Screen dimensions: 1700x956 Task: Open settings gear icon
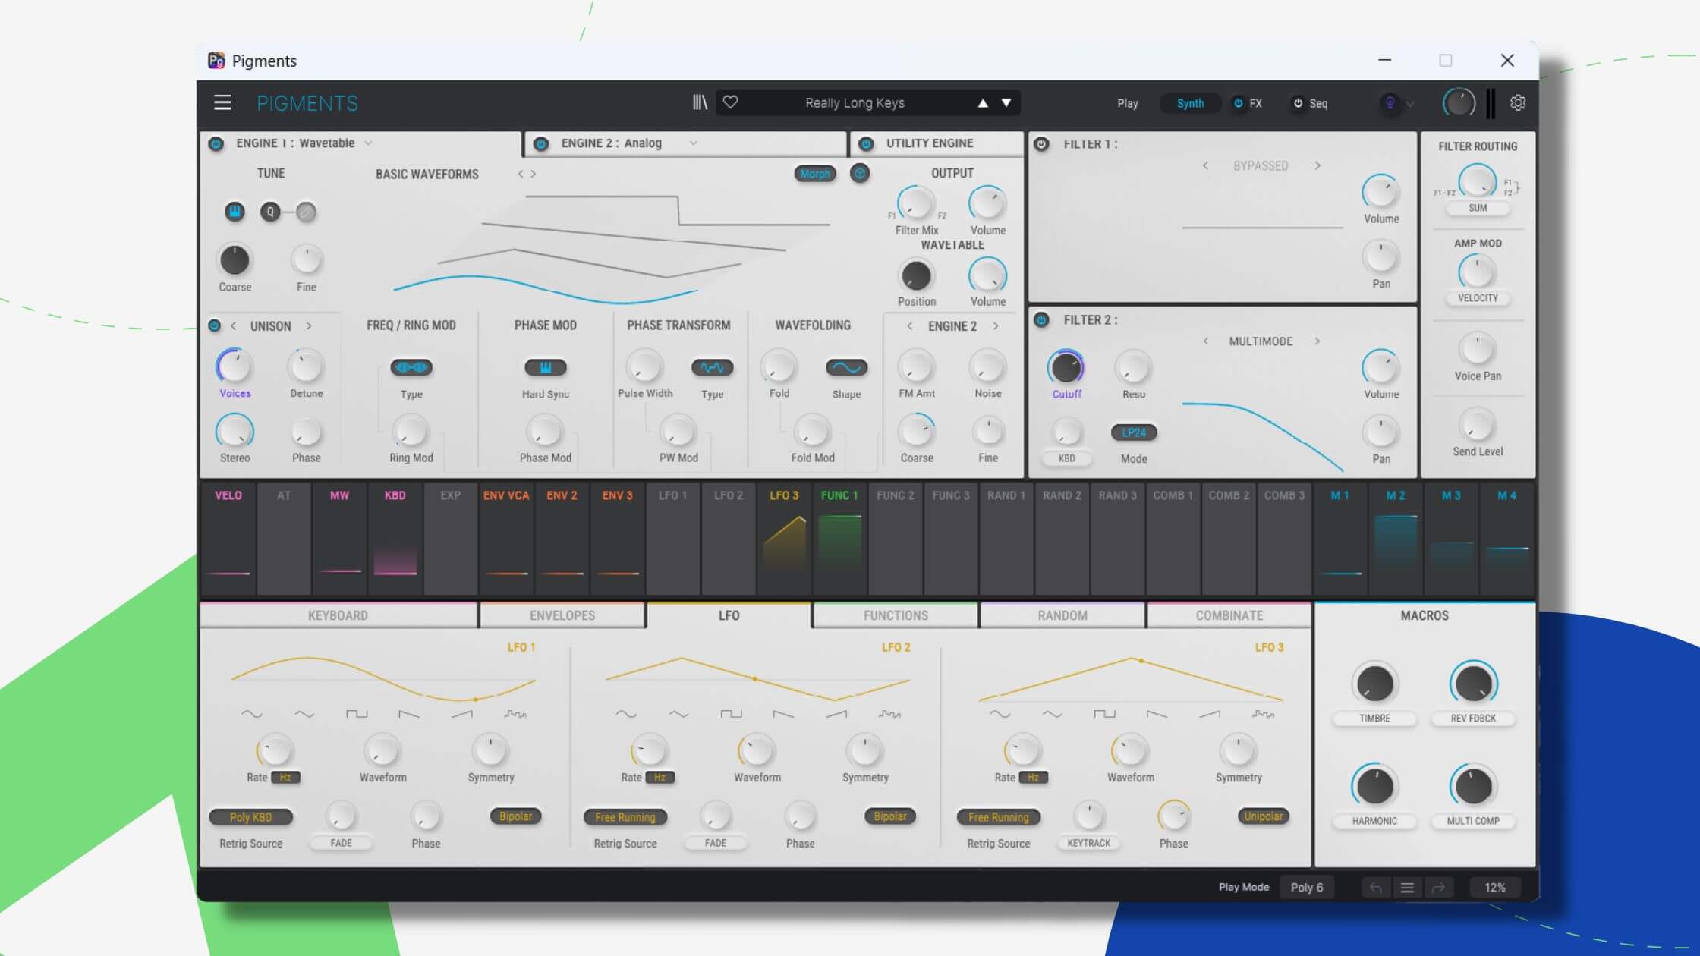point(1518,102)
